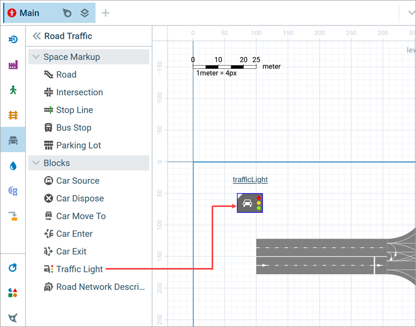
Task: Click the layers icon on Main tab
Action: [85, 13]
